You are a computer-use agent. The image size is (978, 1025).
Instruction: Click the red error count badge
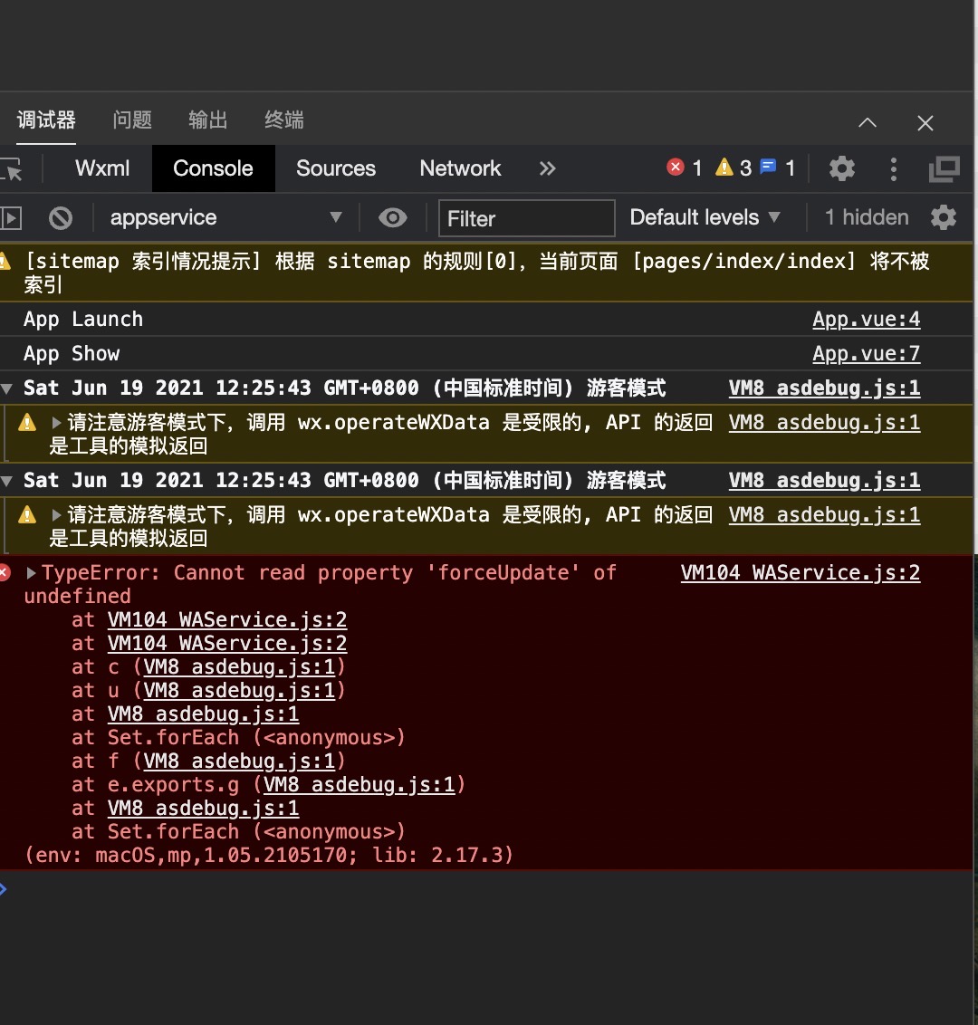[x=685, y=168]
